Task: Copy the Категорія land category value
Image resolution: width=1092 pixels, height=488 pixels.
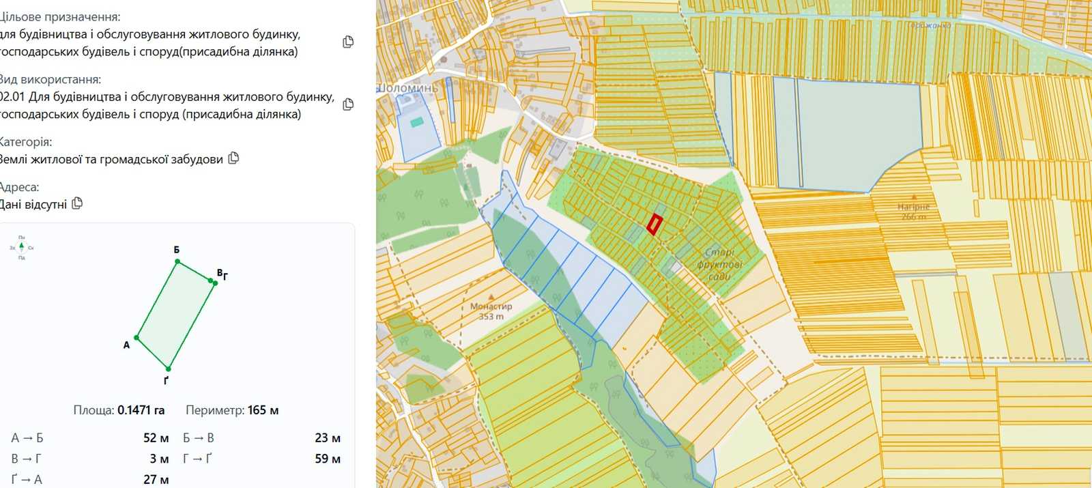Action: [x=233, y=158]
